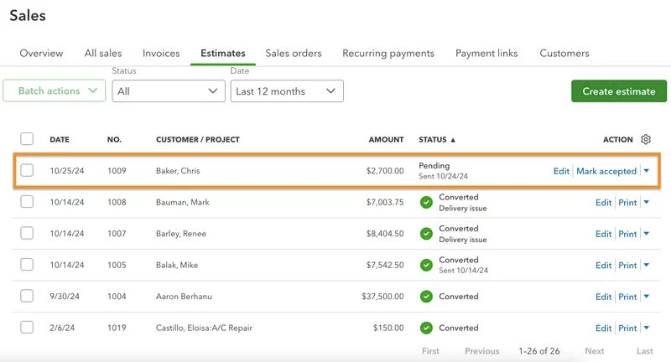This screenshot has height=362, width=671.
Task: Click the Last pagination link
Action: tap(645, 351)
